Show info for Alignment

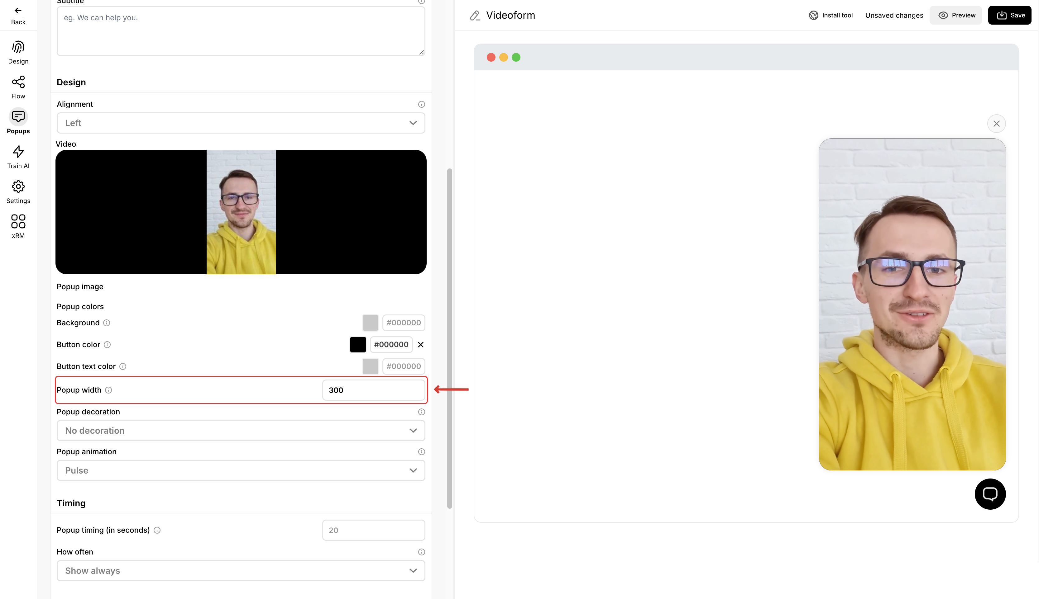tap(421, 104)
